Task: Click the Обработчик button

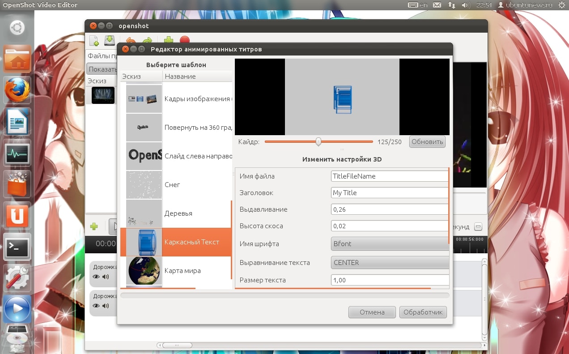Action: (x=423, y=312)
